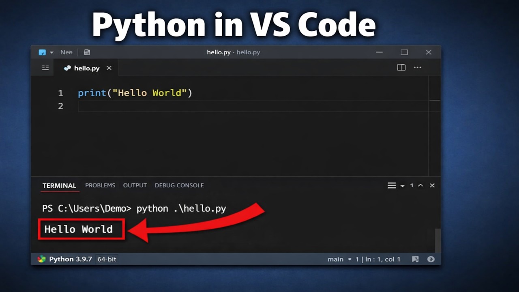This screenshot has height=292, width=519.
Task: Toggle the sidebar with the list icon left of hello.py tab
Action: point(45,68)
